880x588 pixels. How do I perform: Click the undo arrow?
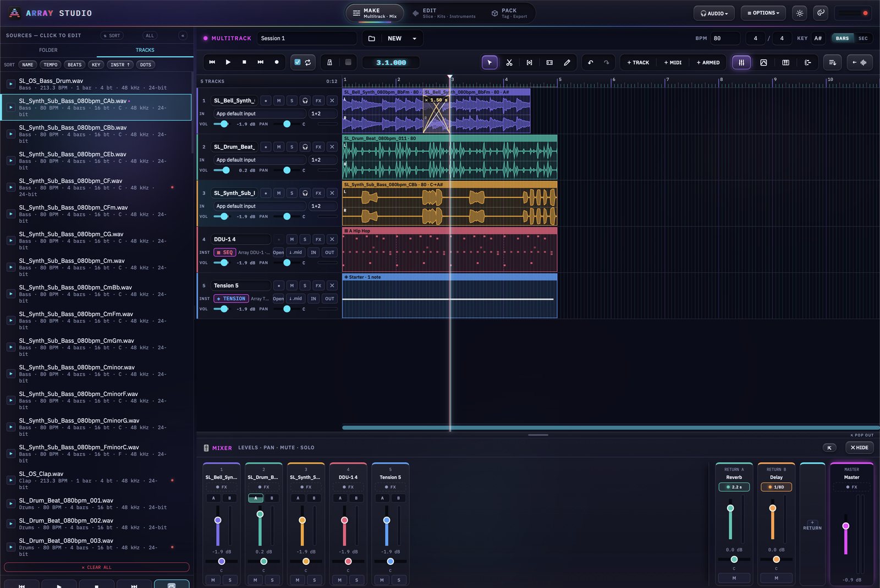click(591, 63)
